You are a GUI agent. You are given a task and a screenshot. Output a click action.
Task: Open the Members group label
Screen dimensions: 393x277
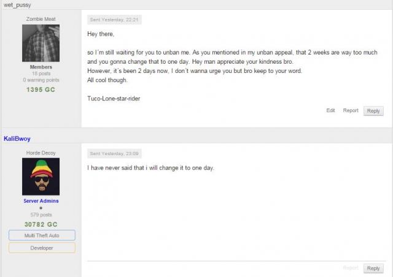click(41, 67)
